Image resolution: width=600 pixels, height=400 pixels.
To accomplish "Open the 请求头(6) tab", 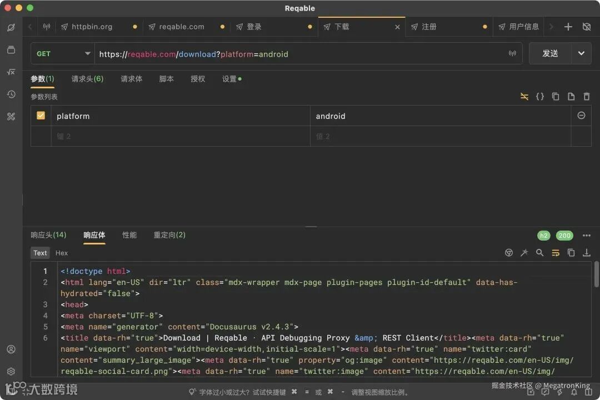I will tap(87, 79).
